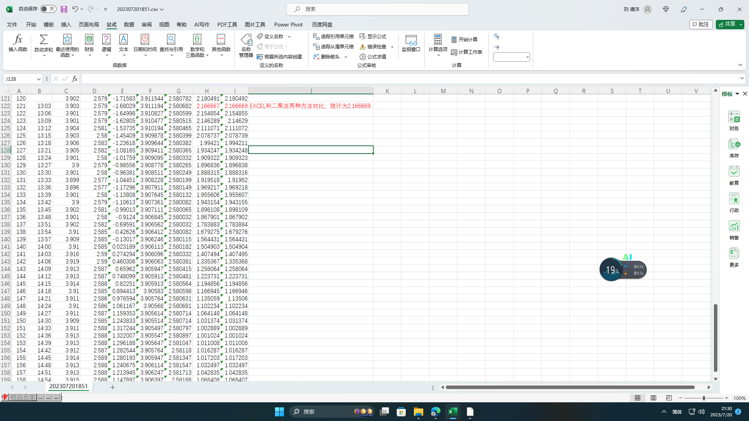Open the Page Layout (页面布局) tab
This screenshot has width=749, height=421.
click(89, 25)
